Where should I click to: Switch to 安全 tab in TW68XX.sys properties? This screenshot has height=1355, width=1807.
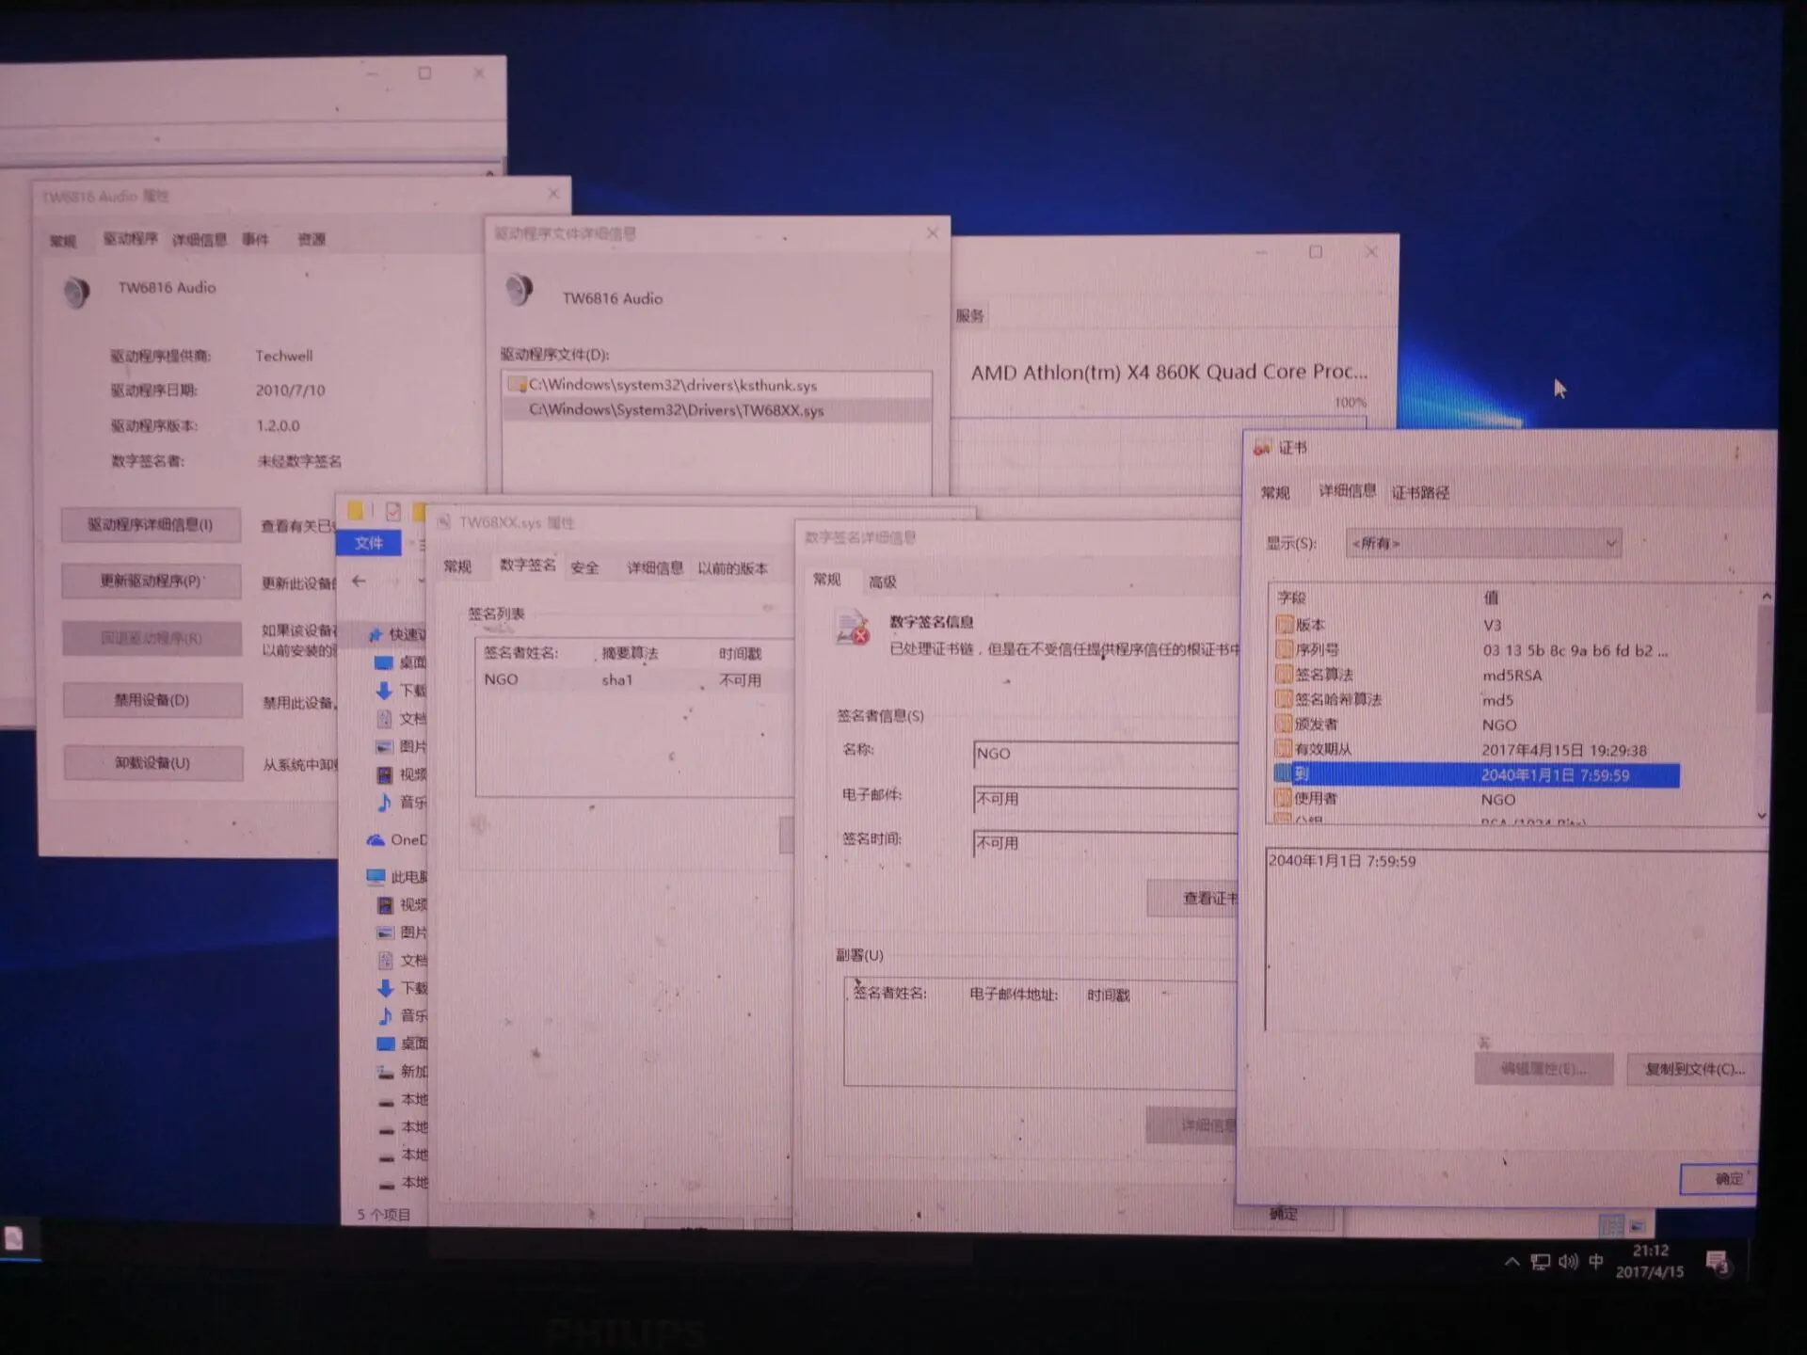point(584,567)
